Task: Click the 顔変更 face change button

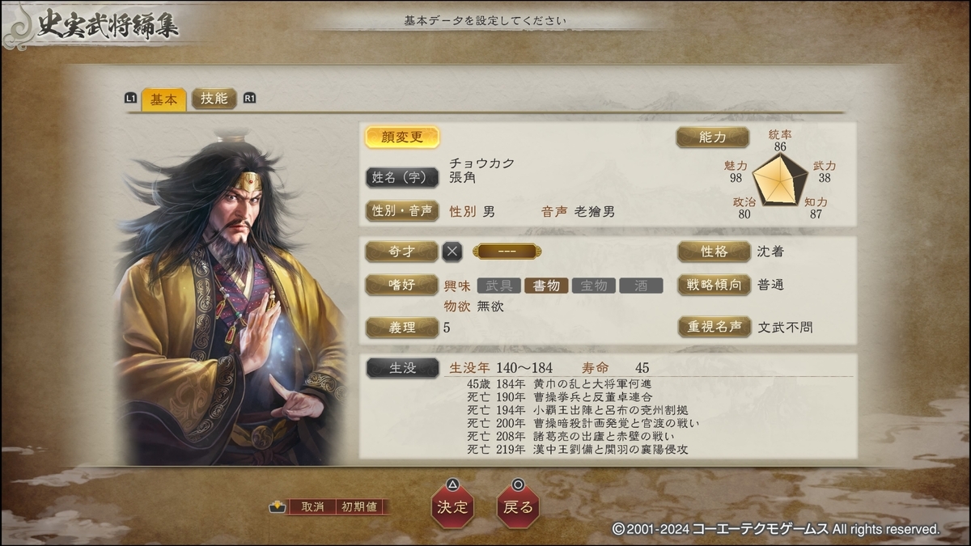Action: 402,138
